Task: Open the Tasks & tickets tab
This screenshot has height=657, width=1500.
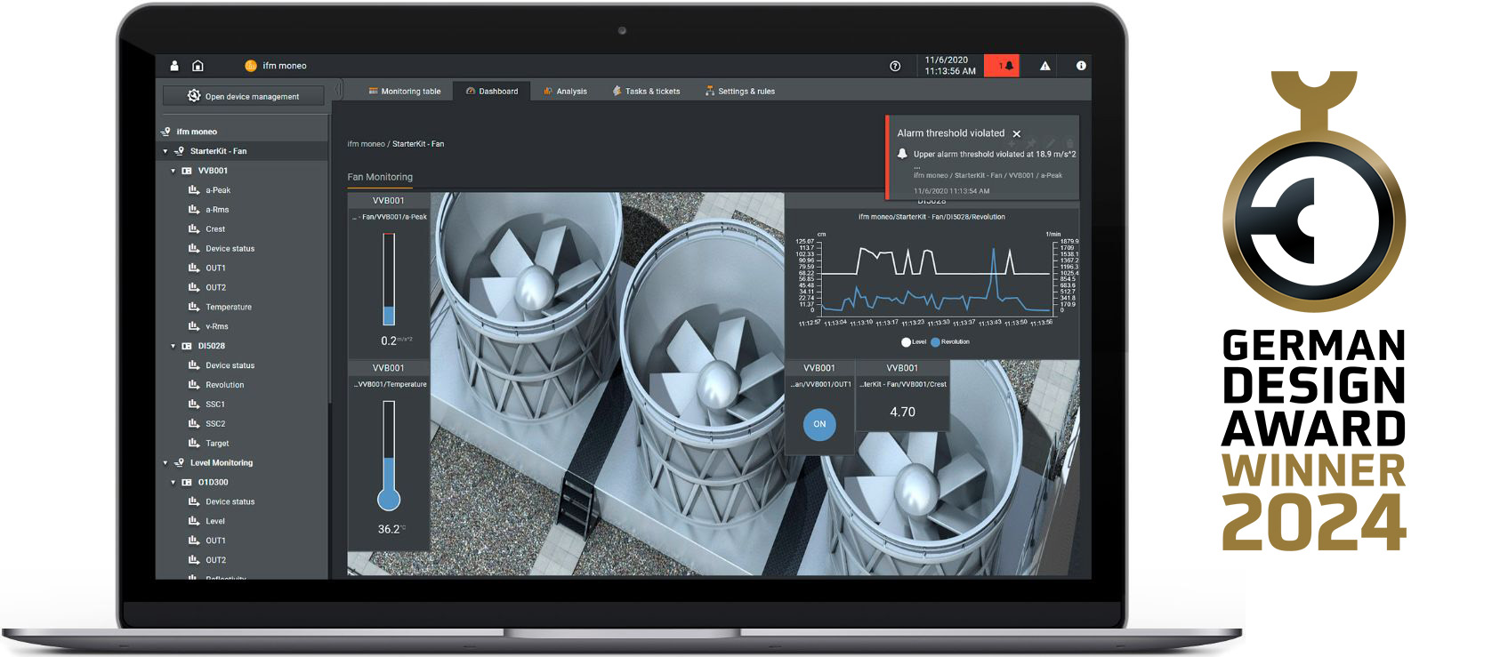Action: tap(647, 91)
